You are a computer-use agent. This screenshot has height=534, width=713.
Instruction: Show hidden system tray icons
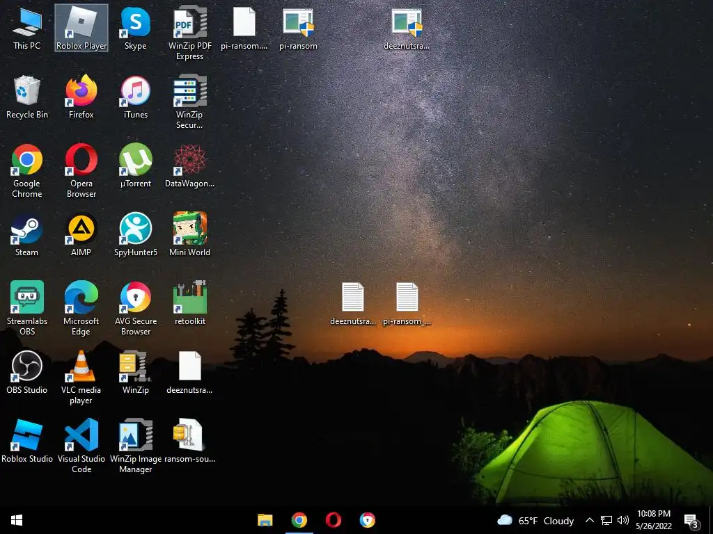click(x=589, y=520)
